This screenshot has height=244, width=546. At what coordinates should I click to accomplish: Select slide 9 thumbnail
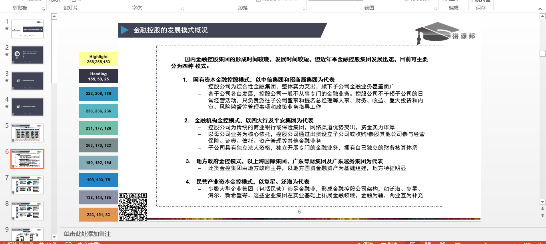(x=28, y=234)
